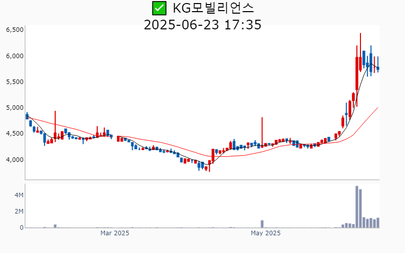Image resolution: width=405 pixels, height=253 pixels.
Task: Click the 5,500 price axis label
Action: (x=15, y=81)
